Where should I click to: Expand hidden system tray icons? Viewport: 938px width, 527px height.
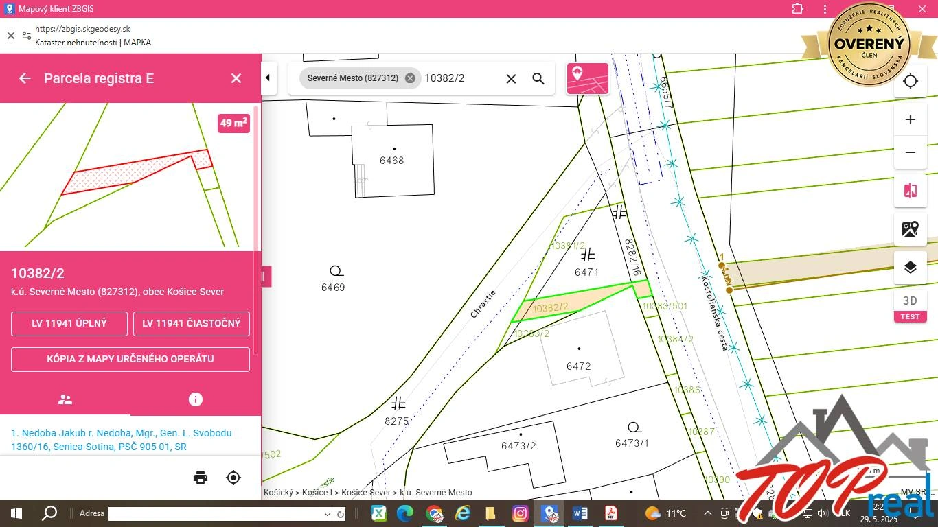[707, 513]
